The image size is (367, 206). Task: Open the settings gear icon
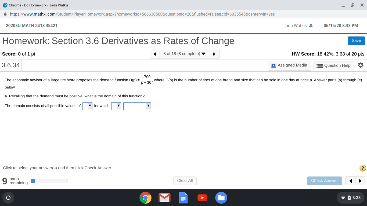pos(361,65)
